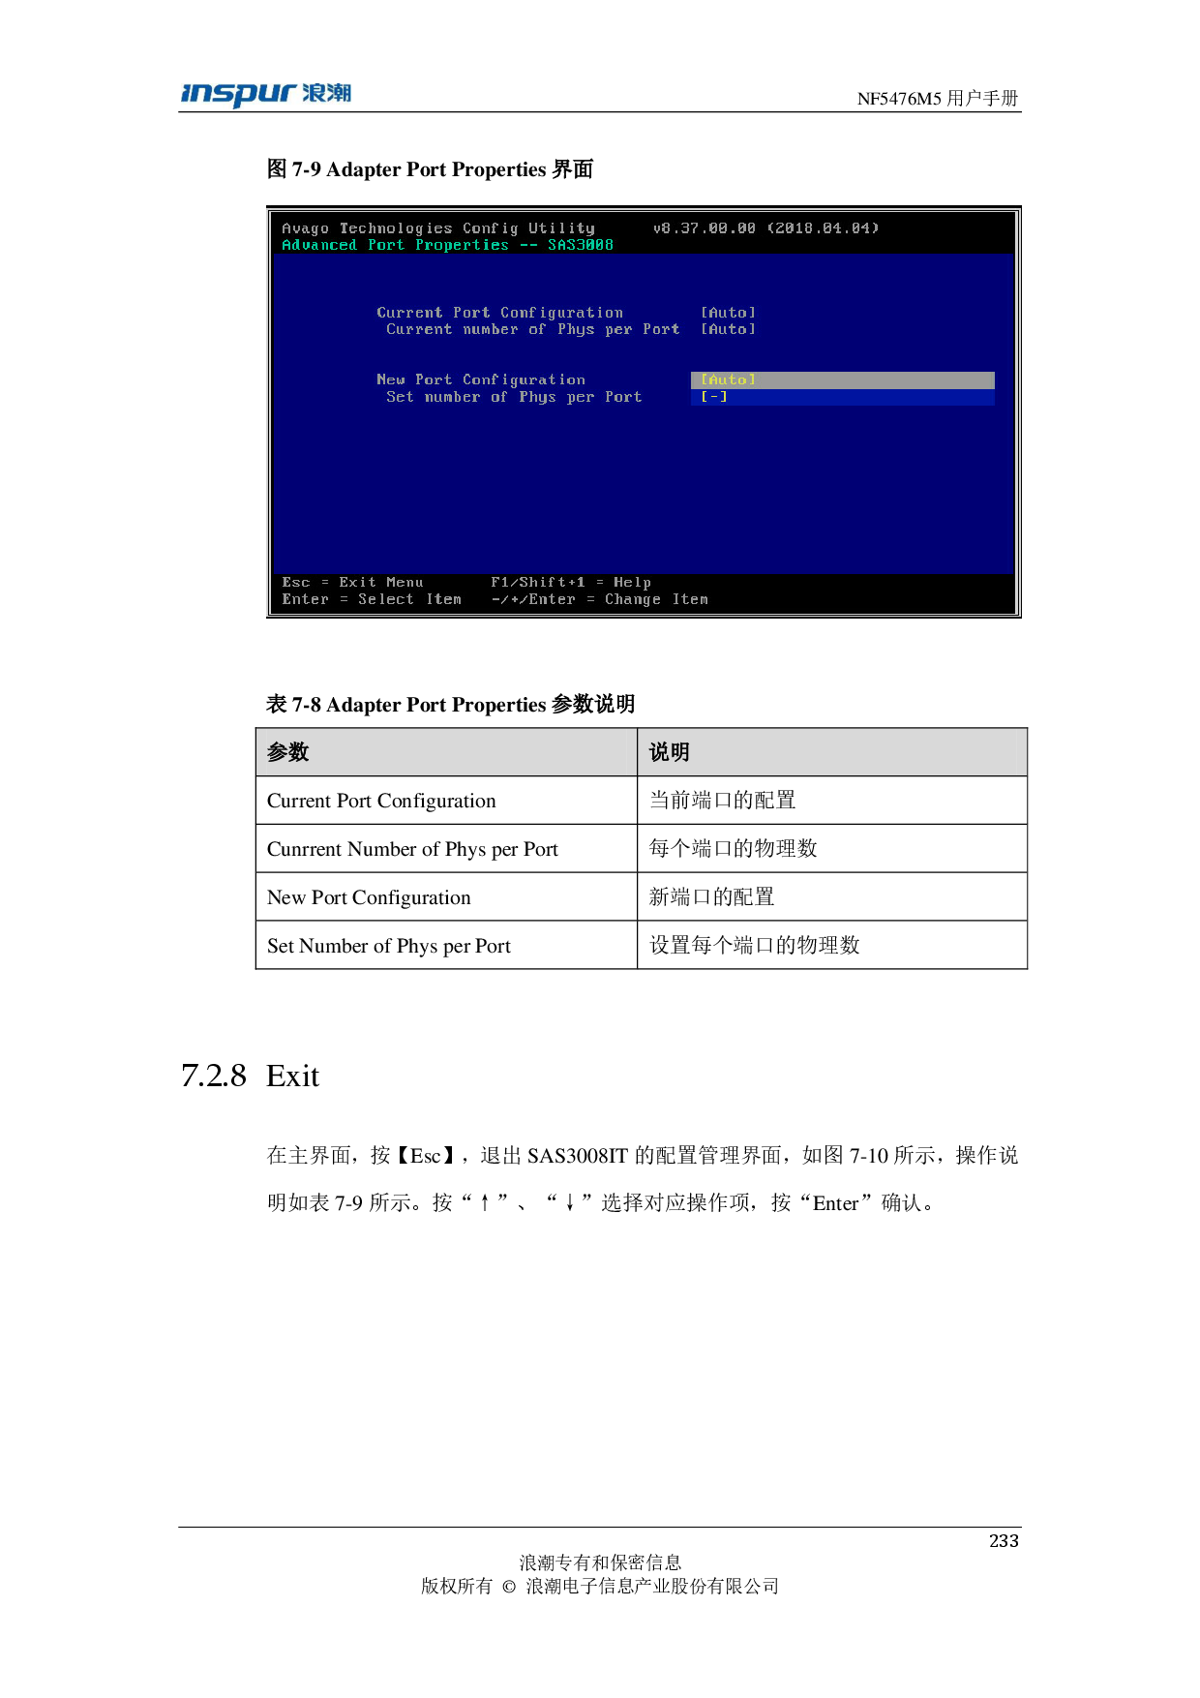1200x1698 pixels.
Task: Click the Current number of Phys [Auto] value
Action: (728, 330)
